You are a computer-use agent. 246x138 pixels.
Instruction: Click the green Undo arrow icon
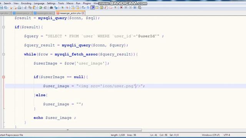41,8
